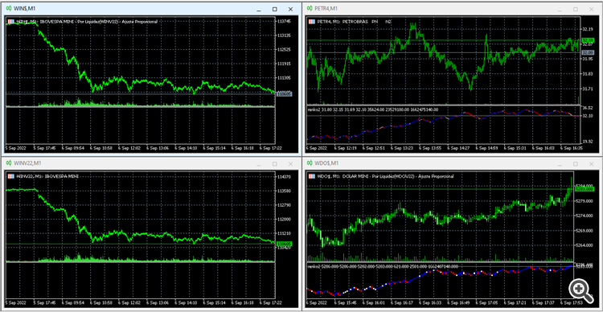
Task: Click '6 Sep 14:59' on PETR4 time axis
Action: click(x=486, y=148)
